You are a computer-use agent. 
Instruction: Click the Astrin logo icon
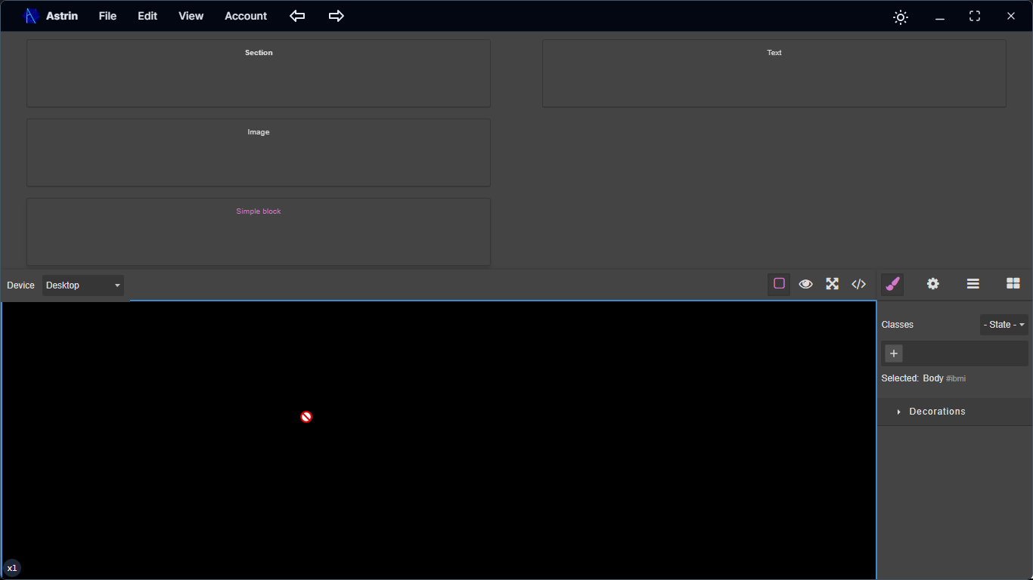(30, 16)
